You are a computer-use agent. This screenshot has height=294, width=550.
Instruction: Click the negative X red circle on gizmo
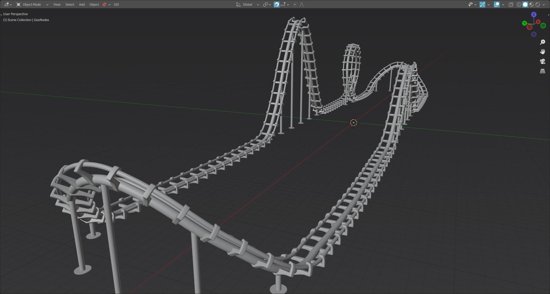coord(529,27)
